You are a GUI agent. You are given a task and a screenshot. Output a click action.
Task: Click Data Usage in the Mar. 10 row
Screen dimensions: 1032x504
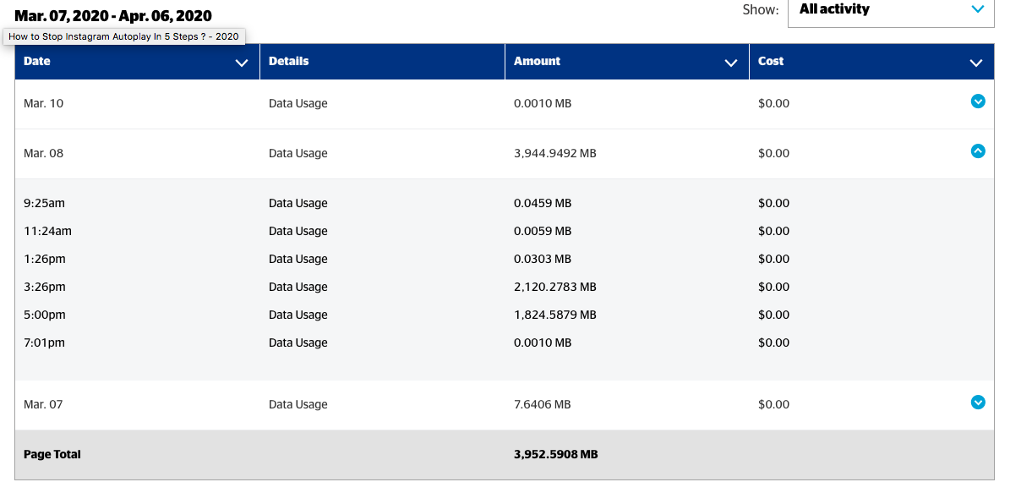pyautogui.click(x=298, y=103)
